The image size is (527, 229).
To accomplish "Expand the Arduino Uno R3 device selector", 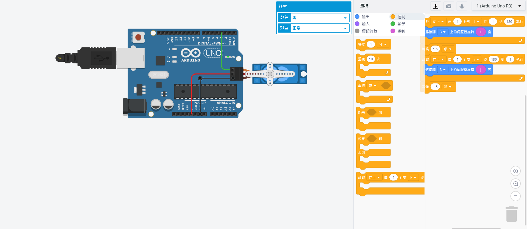I will tap(498, 6).
